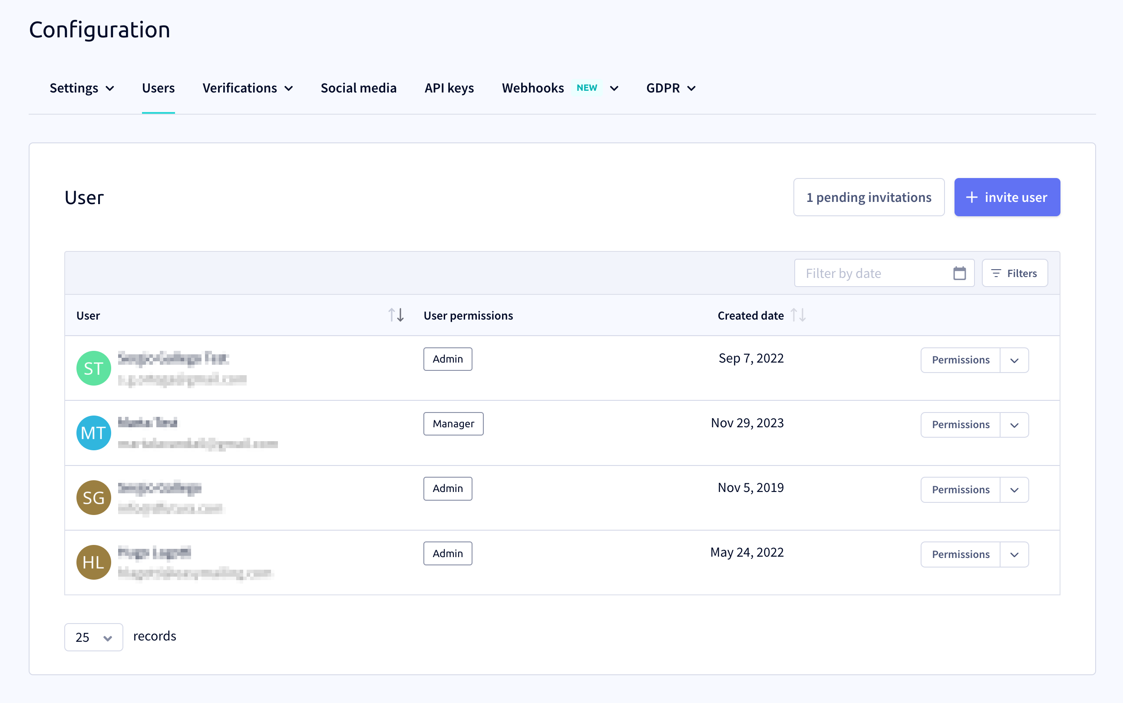This screenshot has width=1123, height=703.
Task: Click the invite user button
Action: tap(1007, 197)
